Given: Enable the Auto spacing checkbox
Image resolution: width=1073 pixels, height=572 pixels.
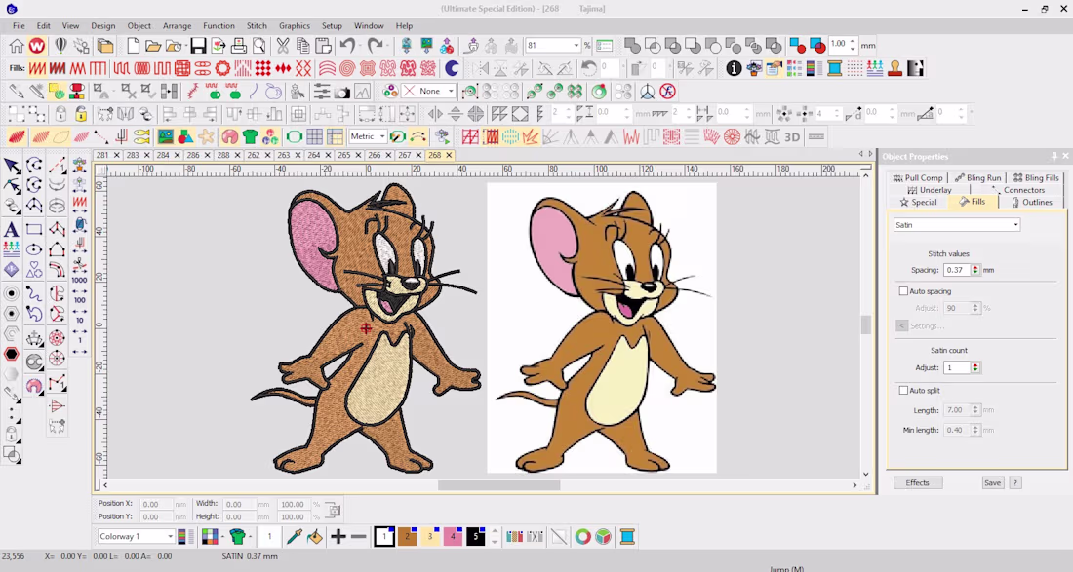Looking at the screenshot, I should (x=903, y=291).
